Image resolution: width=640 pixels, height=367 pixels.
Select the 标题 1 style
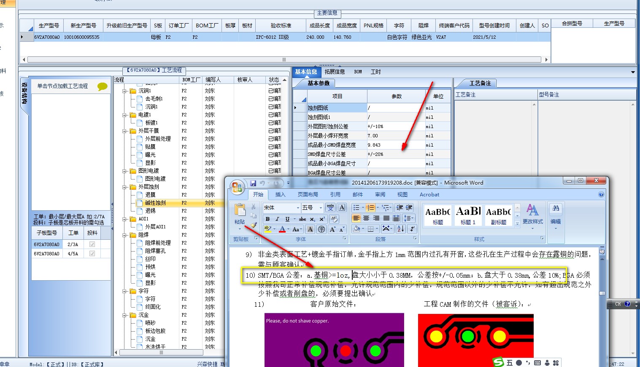(468, 215)
